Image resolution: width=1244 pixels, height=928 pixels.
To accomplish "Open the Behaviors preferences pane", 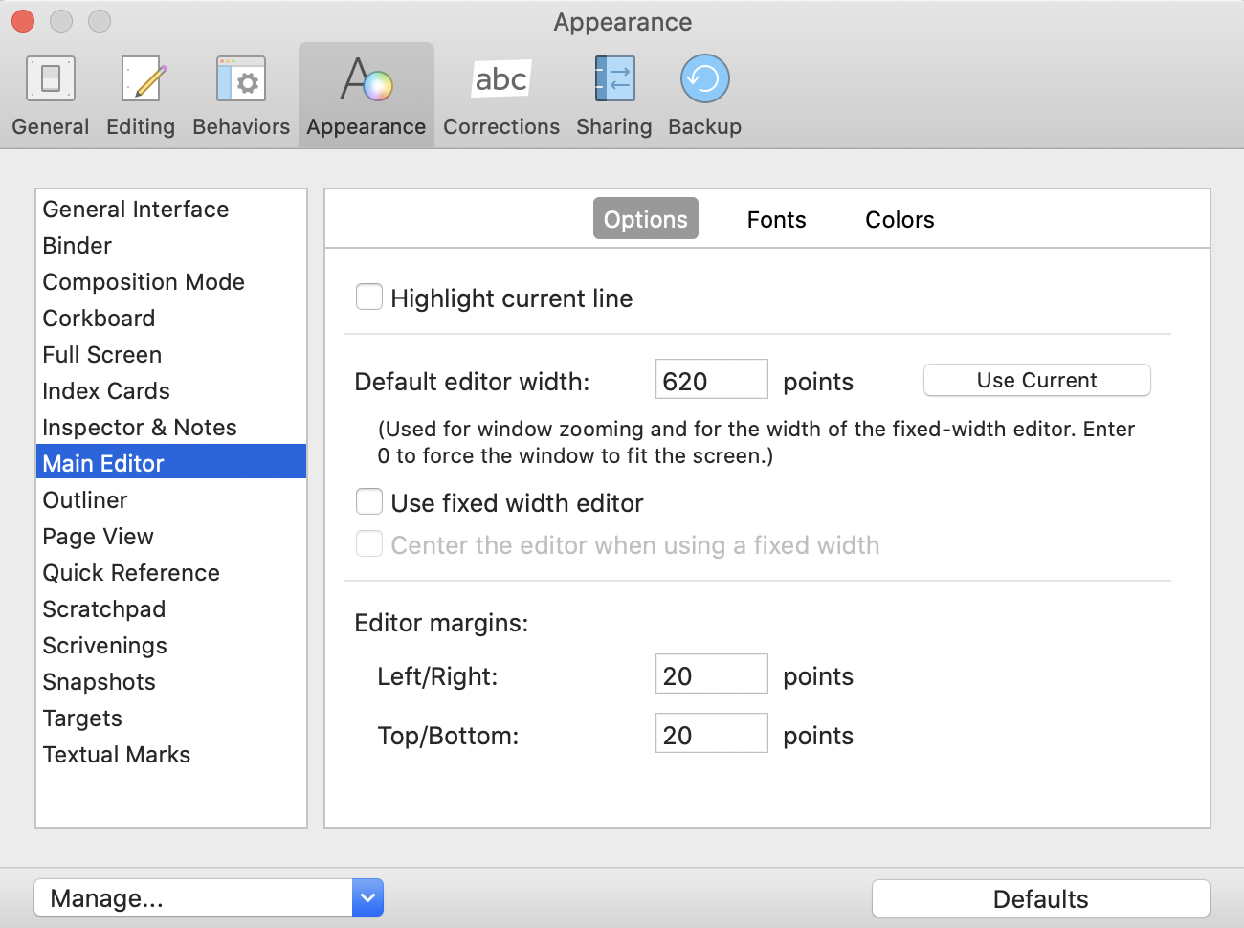I will click(x=241, y=96).
